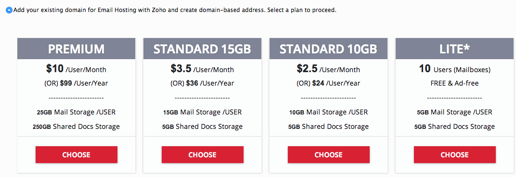Click 25GB Mail Storage /USER text
This screenshot has width=516, height=177.
[x=77, y=112]
